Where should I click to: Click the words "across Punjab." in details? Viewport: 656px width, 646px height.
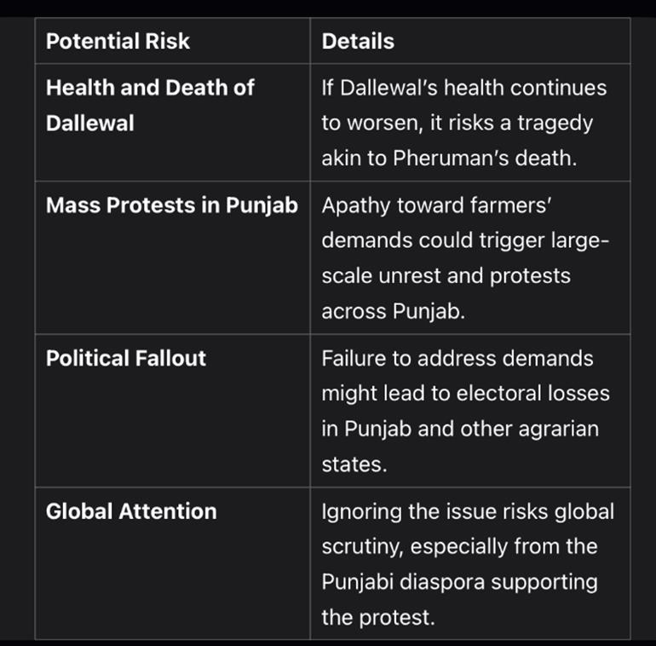tap(393, 312)
